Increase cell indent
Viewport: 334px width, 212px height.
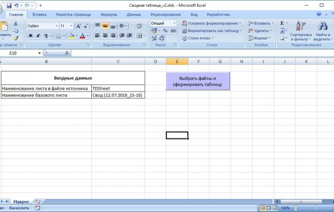129,36
